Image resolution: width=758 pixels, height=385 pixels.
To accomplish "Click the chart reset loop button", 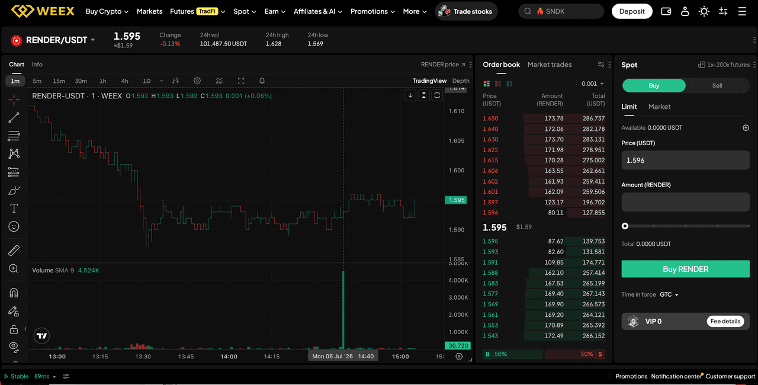I will tap(438, 95).
